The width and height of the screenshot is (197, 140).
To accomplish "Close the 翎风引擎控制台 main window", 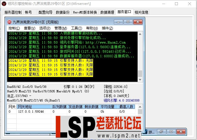I will (190, 4).
